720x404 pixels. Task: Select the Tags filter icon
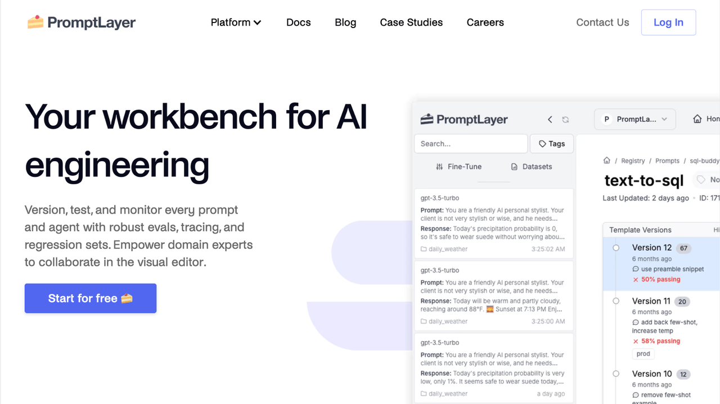[551, 143]
